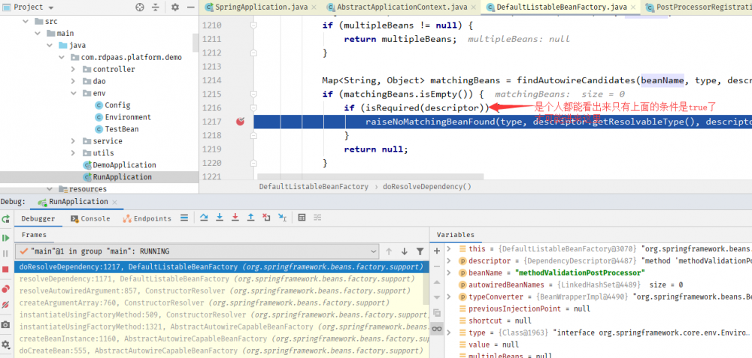This screenshot has height=358, width=752.
Task: Select next frame down arrow
Action: click(x=405, y=251)
